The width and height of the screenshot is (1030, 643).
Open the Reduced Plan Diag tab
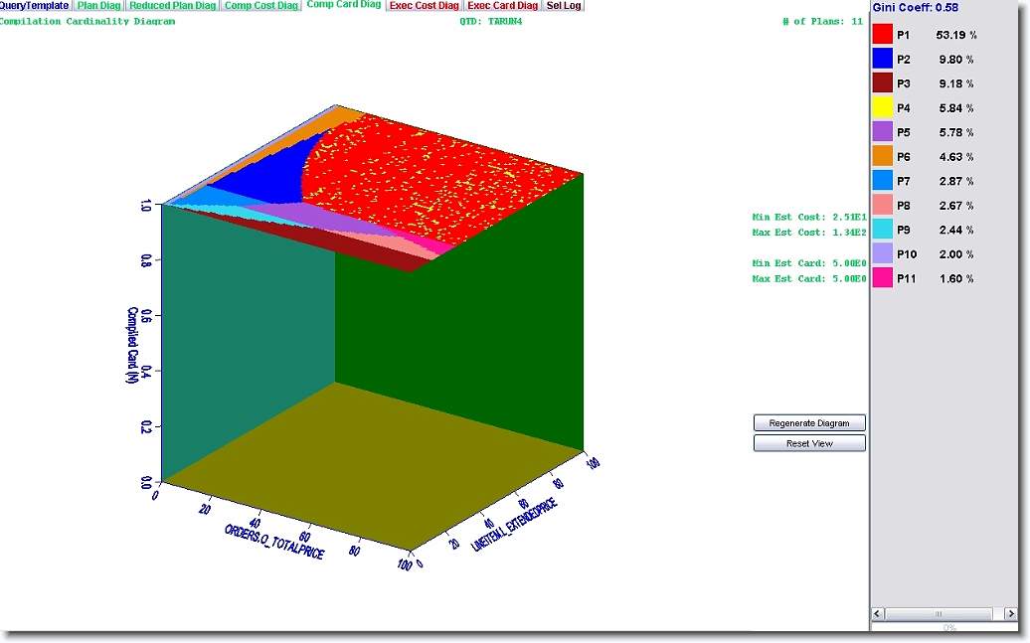coord(173,6)
